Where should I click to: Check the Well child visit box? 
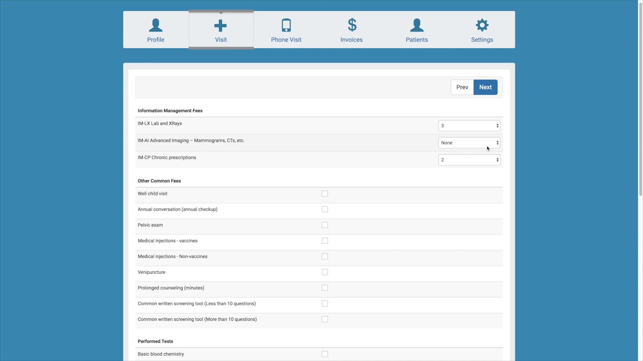pyautogui.click(x=325, y=194)
